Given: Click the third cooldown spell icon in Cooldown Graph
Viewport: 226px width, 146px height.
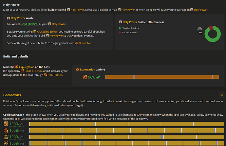Looking at the screenshot, I should point(6,137).
